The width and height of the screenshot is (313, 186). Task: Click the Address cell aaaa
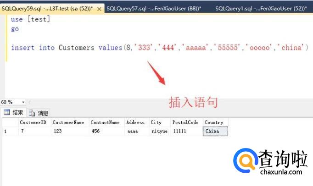(x=137, y=131)
